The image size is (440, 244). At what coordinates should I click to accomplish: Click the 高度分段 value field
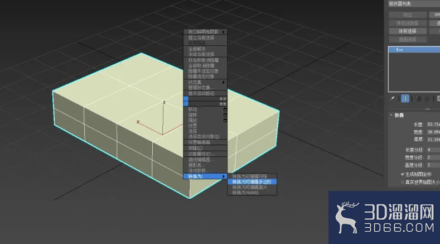pos(433,165)
